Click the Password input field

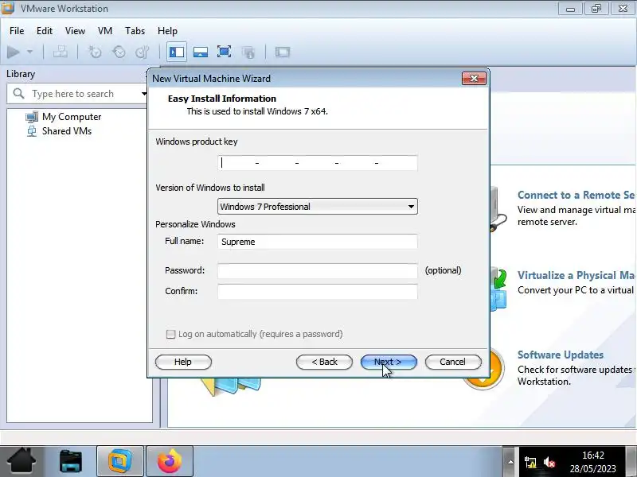click(x=317, y=271)
